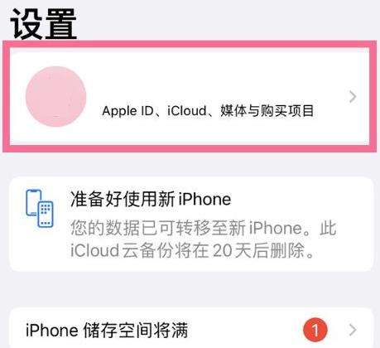Expand the Apple ID row chevron arrow
The width and height of the screenshot is (380, 348).
tap(353, 97)
